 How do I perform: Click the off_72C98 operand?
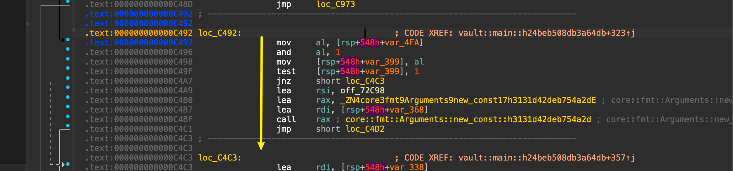(362, 90)
